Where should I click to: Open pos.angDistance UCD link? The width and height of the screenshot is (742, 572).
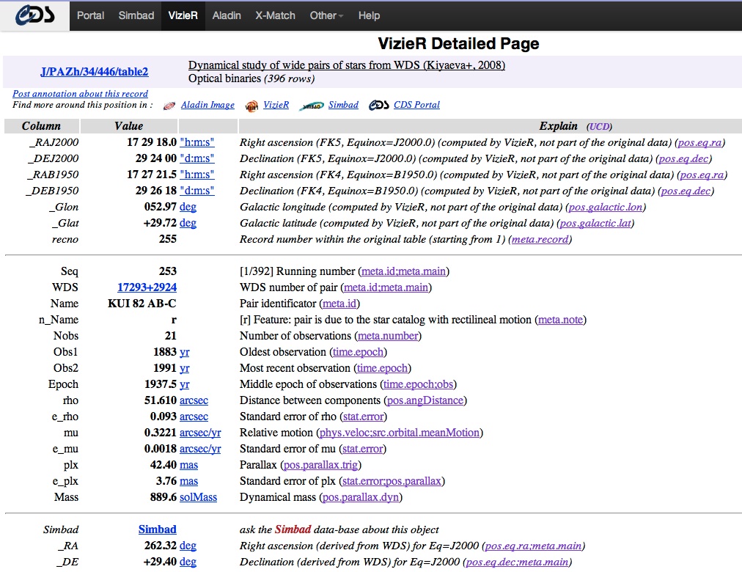click(425, 400)
